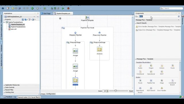
Task: Click the zoom percentage field showing 100
Action: point(105,91)
